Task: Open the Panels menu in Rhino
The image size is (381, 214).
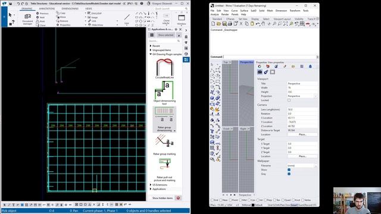Action: pos(235,14)
